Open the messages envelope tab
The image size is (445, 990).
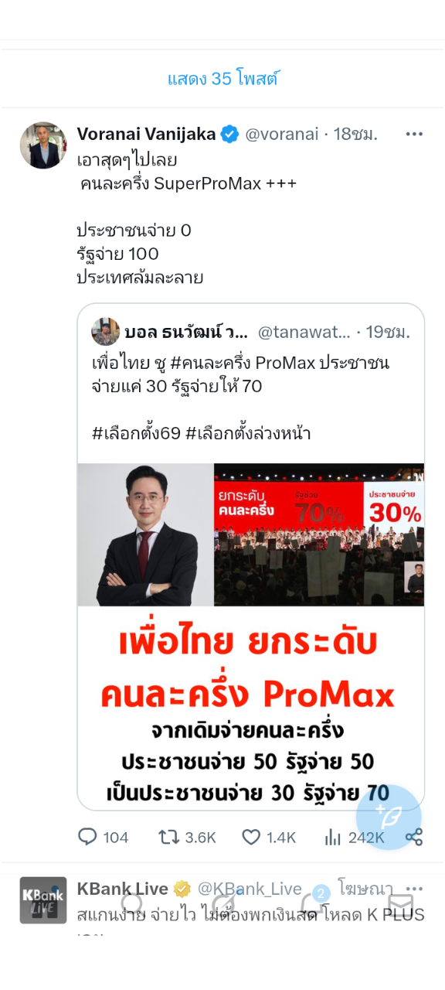(400, 903)
